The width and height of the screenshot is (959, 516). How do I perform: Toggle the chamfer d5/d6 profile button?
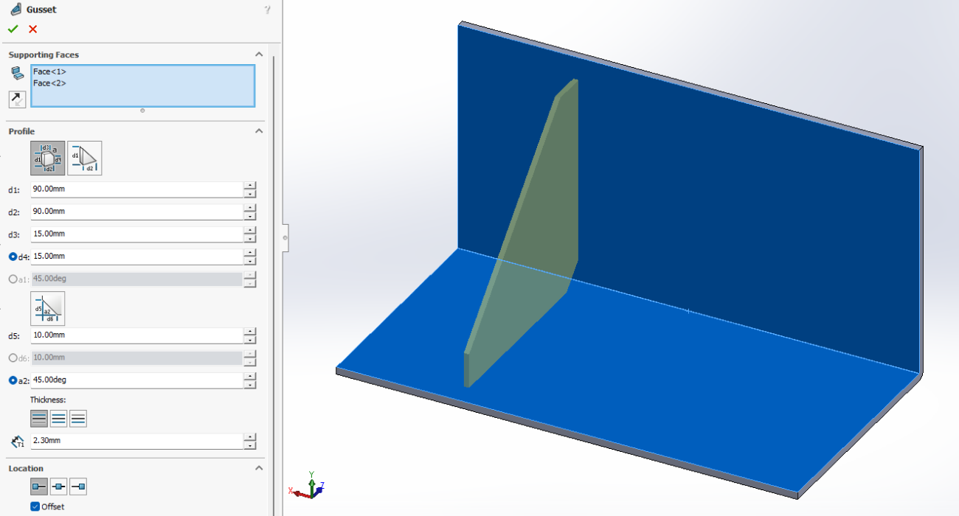click(48, 308)
